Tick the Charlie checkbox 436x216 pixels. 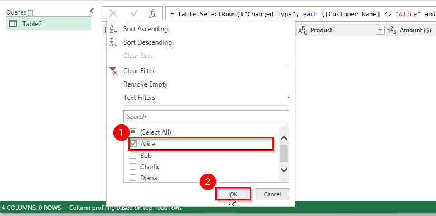(x=133, y=166)
